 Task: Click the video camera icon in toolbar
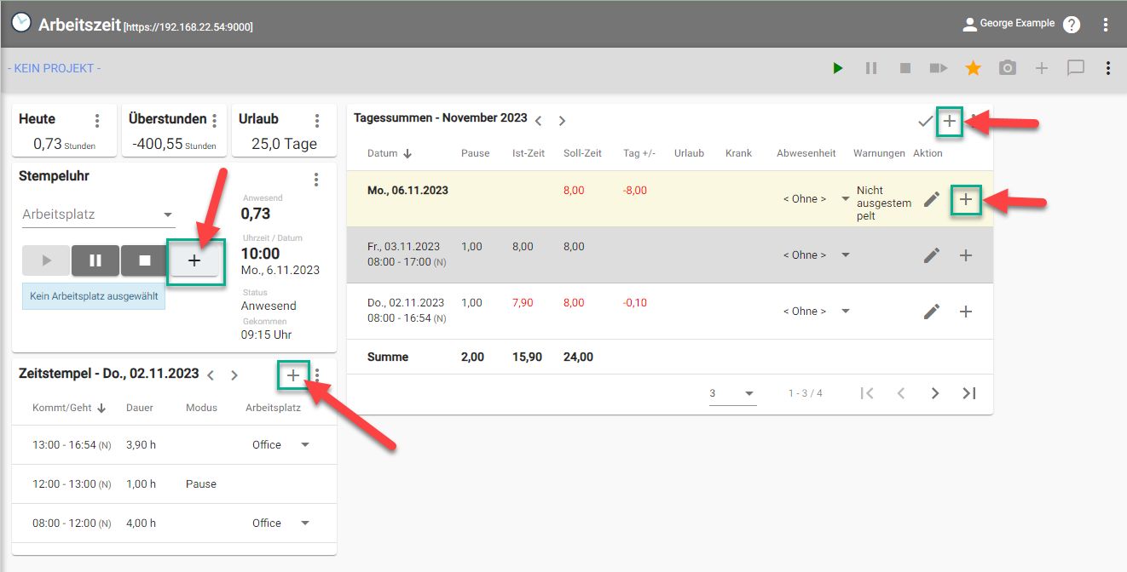point(939,68)
